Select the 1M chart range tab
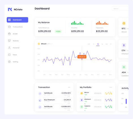The width and height of the screenshot is (133, 119). click(x=102, y=44)
